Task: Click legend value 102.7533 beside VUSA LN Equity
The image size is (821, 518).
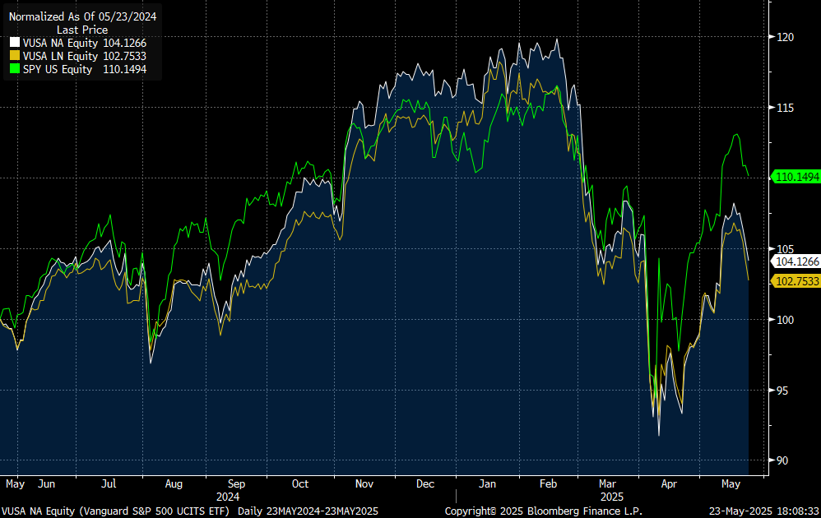Action: coord(124,56)
